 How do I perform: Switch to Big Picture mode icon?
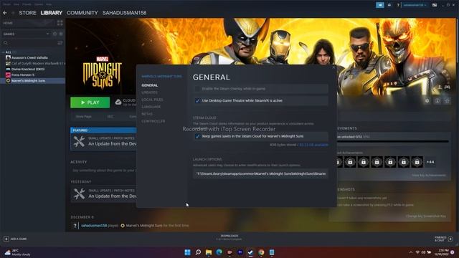point(435,5)
